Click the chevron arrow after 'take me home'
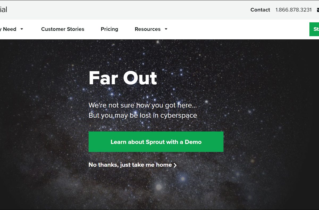This screenshot has width=319, height=210. tap(175, 165)
